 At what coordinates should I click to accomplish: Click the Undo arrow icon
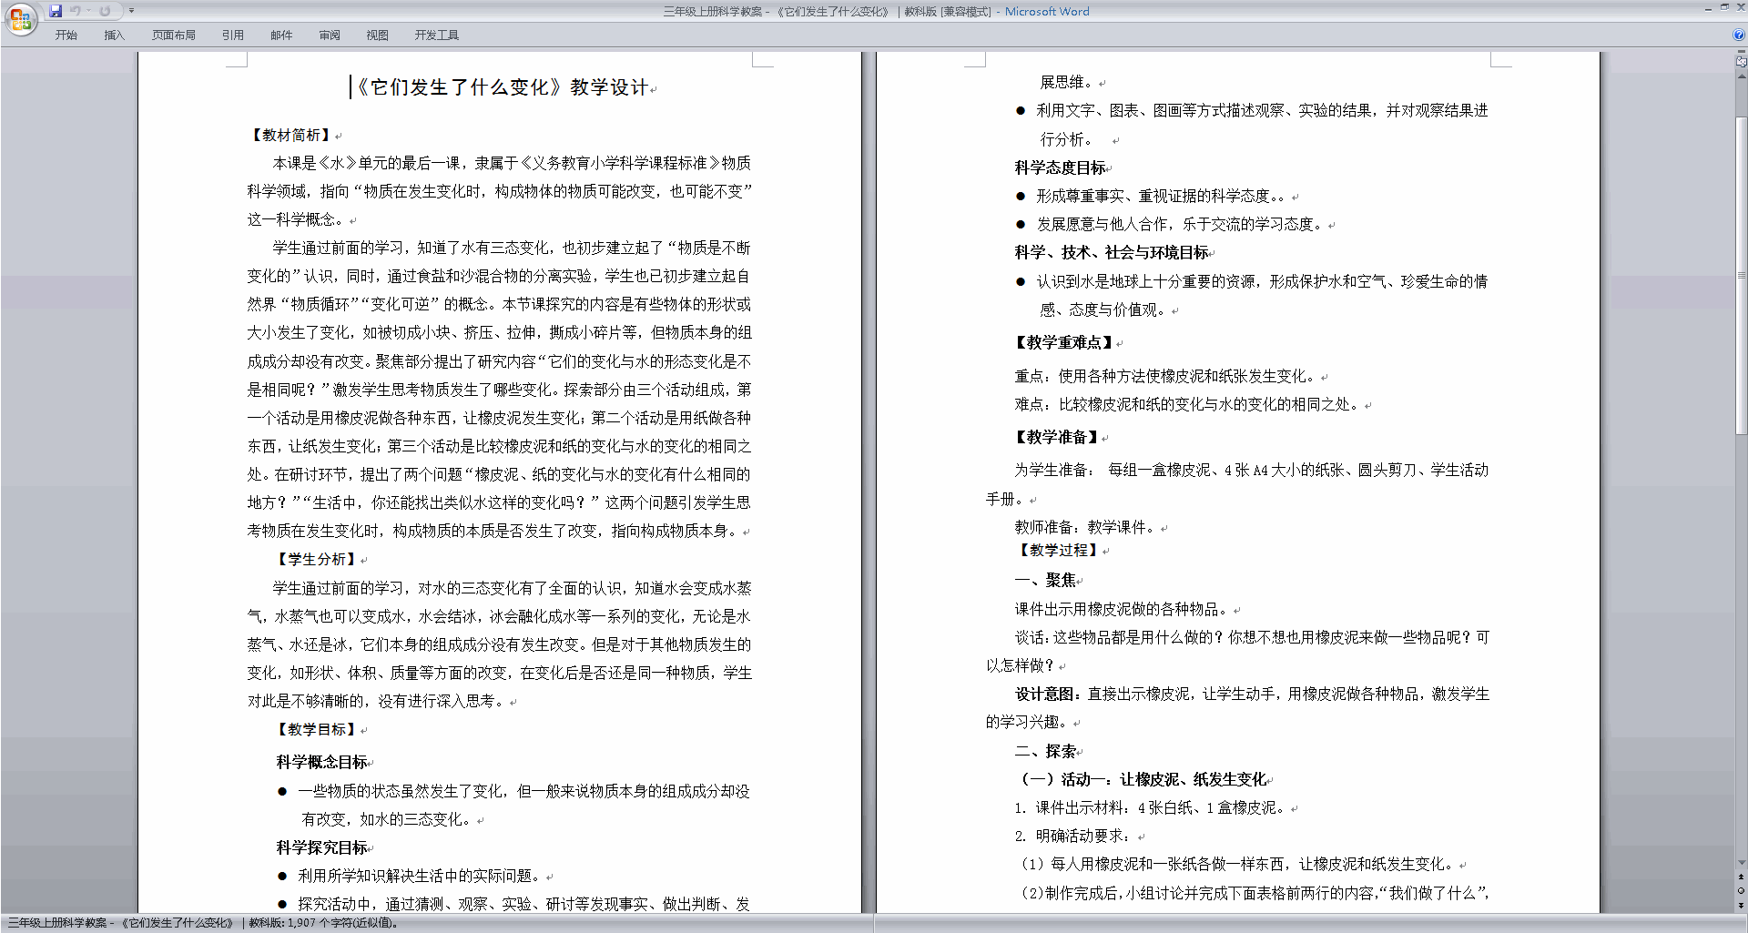coord(76,11)
